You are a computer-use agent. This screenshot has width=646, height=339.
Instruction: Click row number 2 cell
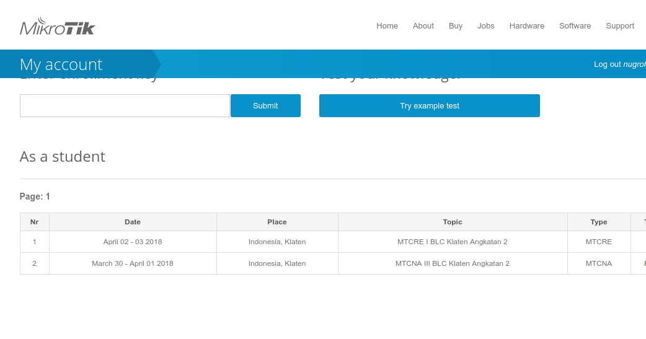(35, 263)
